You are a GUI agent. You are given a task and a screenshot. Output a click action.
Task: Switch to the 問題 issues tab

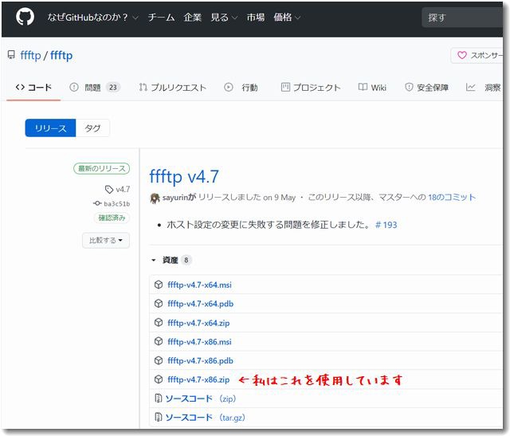click(94, 88)
